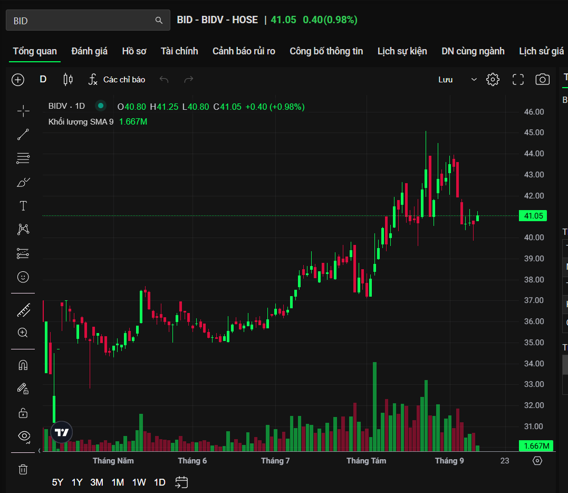Screen dimensions: 568x493
Task: Click the redo arrow
Action: pos(189,79)
